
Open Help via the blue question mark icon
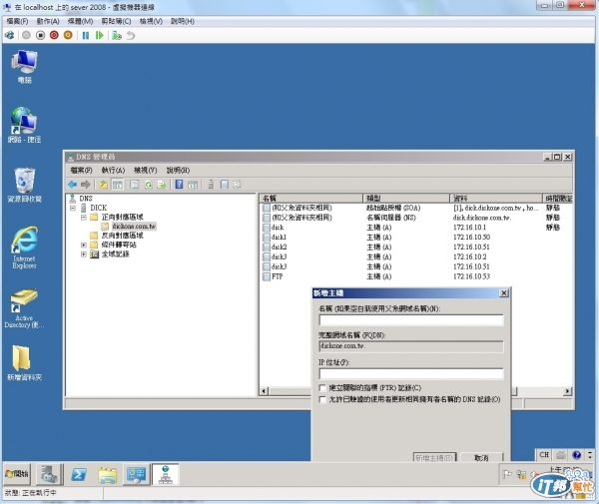click(x=179, y=185)
